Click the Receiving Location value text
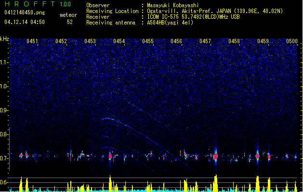 click(x=215, y=11)
